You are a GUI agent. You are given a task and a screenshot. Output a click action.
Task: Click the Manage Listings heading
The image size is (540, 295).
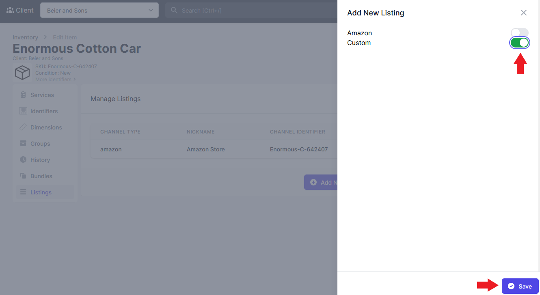click(115, 99)
